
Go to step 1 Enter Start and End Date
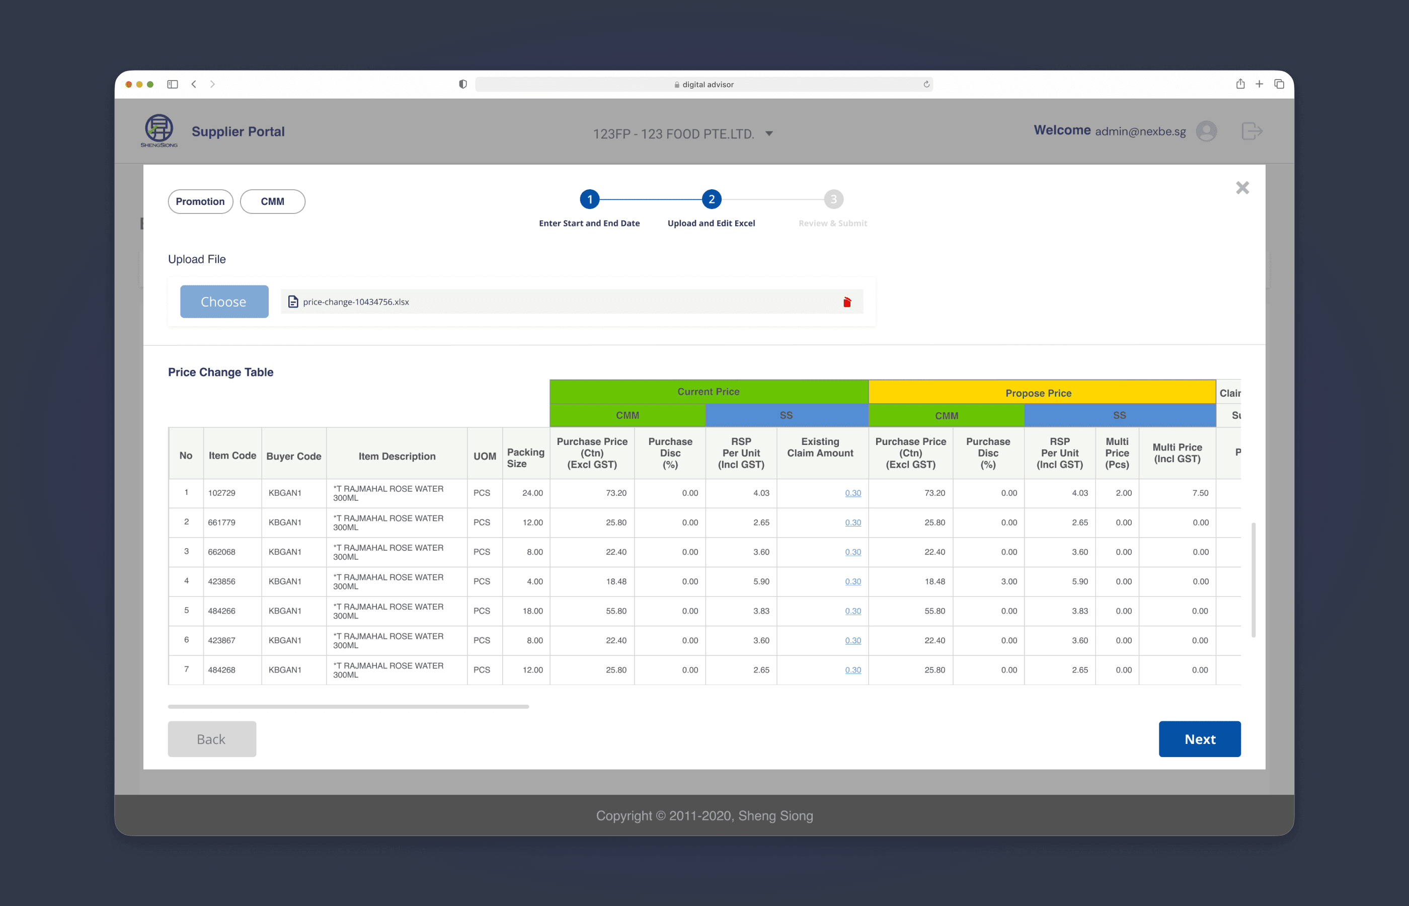[x=589, y=199]
